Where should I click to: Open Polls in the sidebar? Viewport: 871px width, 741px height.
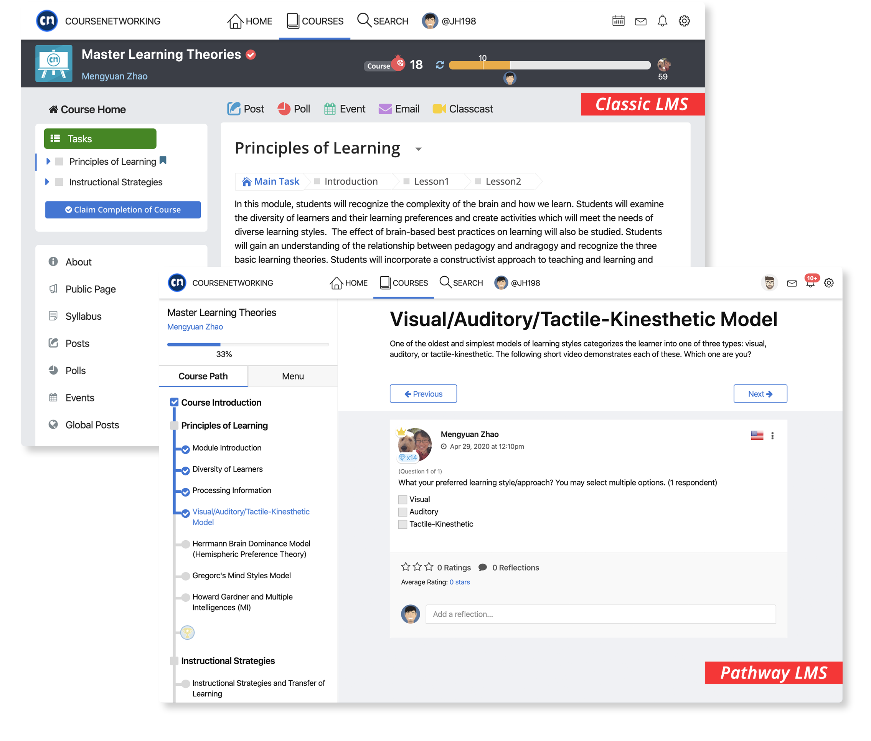point(75,371)
